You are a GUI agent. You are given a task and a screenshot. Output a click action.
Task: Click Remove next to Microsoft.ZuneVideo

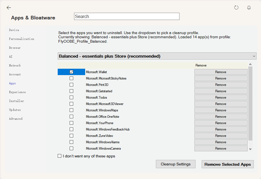(x=221, y=136)
